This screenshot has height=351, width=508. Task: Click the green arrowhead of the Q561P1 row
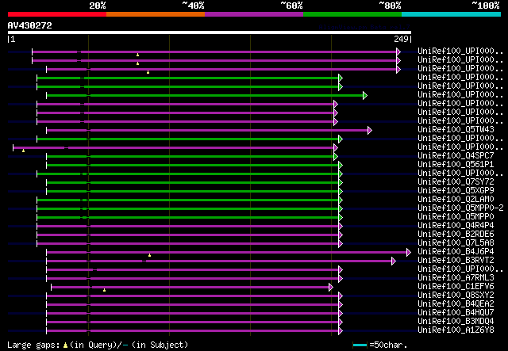tap(341, 166)
